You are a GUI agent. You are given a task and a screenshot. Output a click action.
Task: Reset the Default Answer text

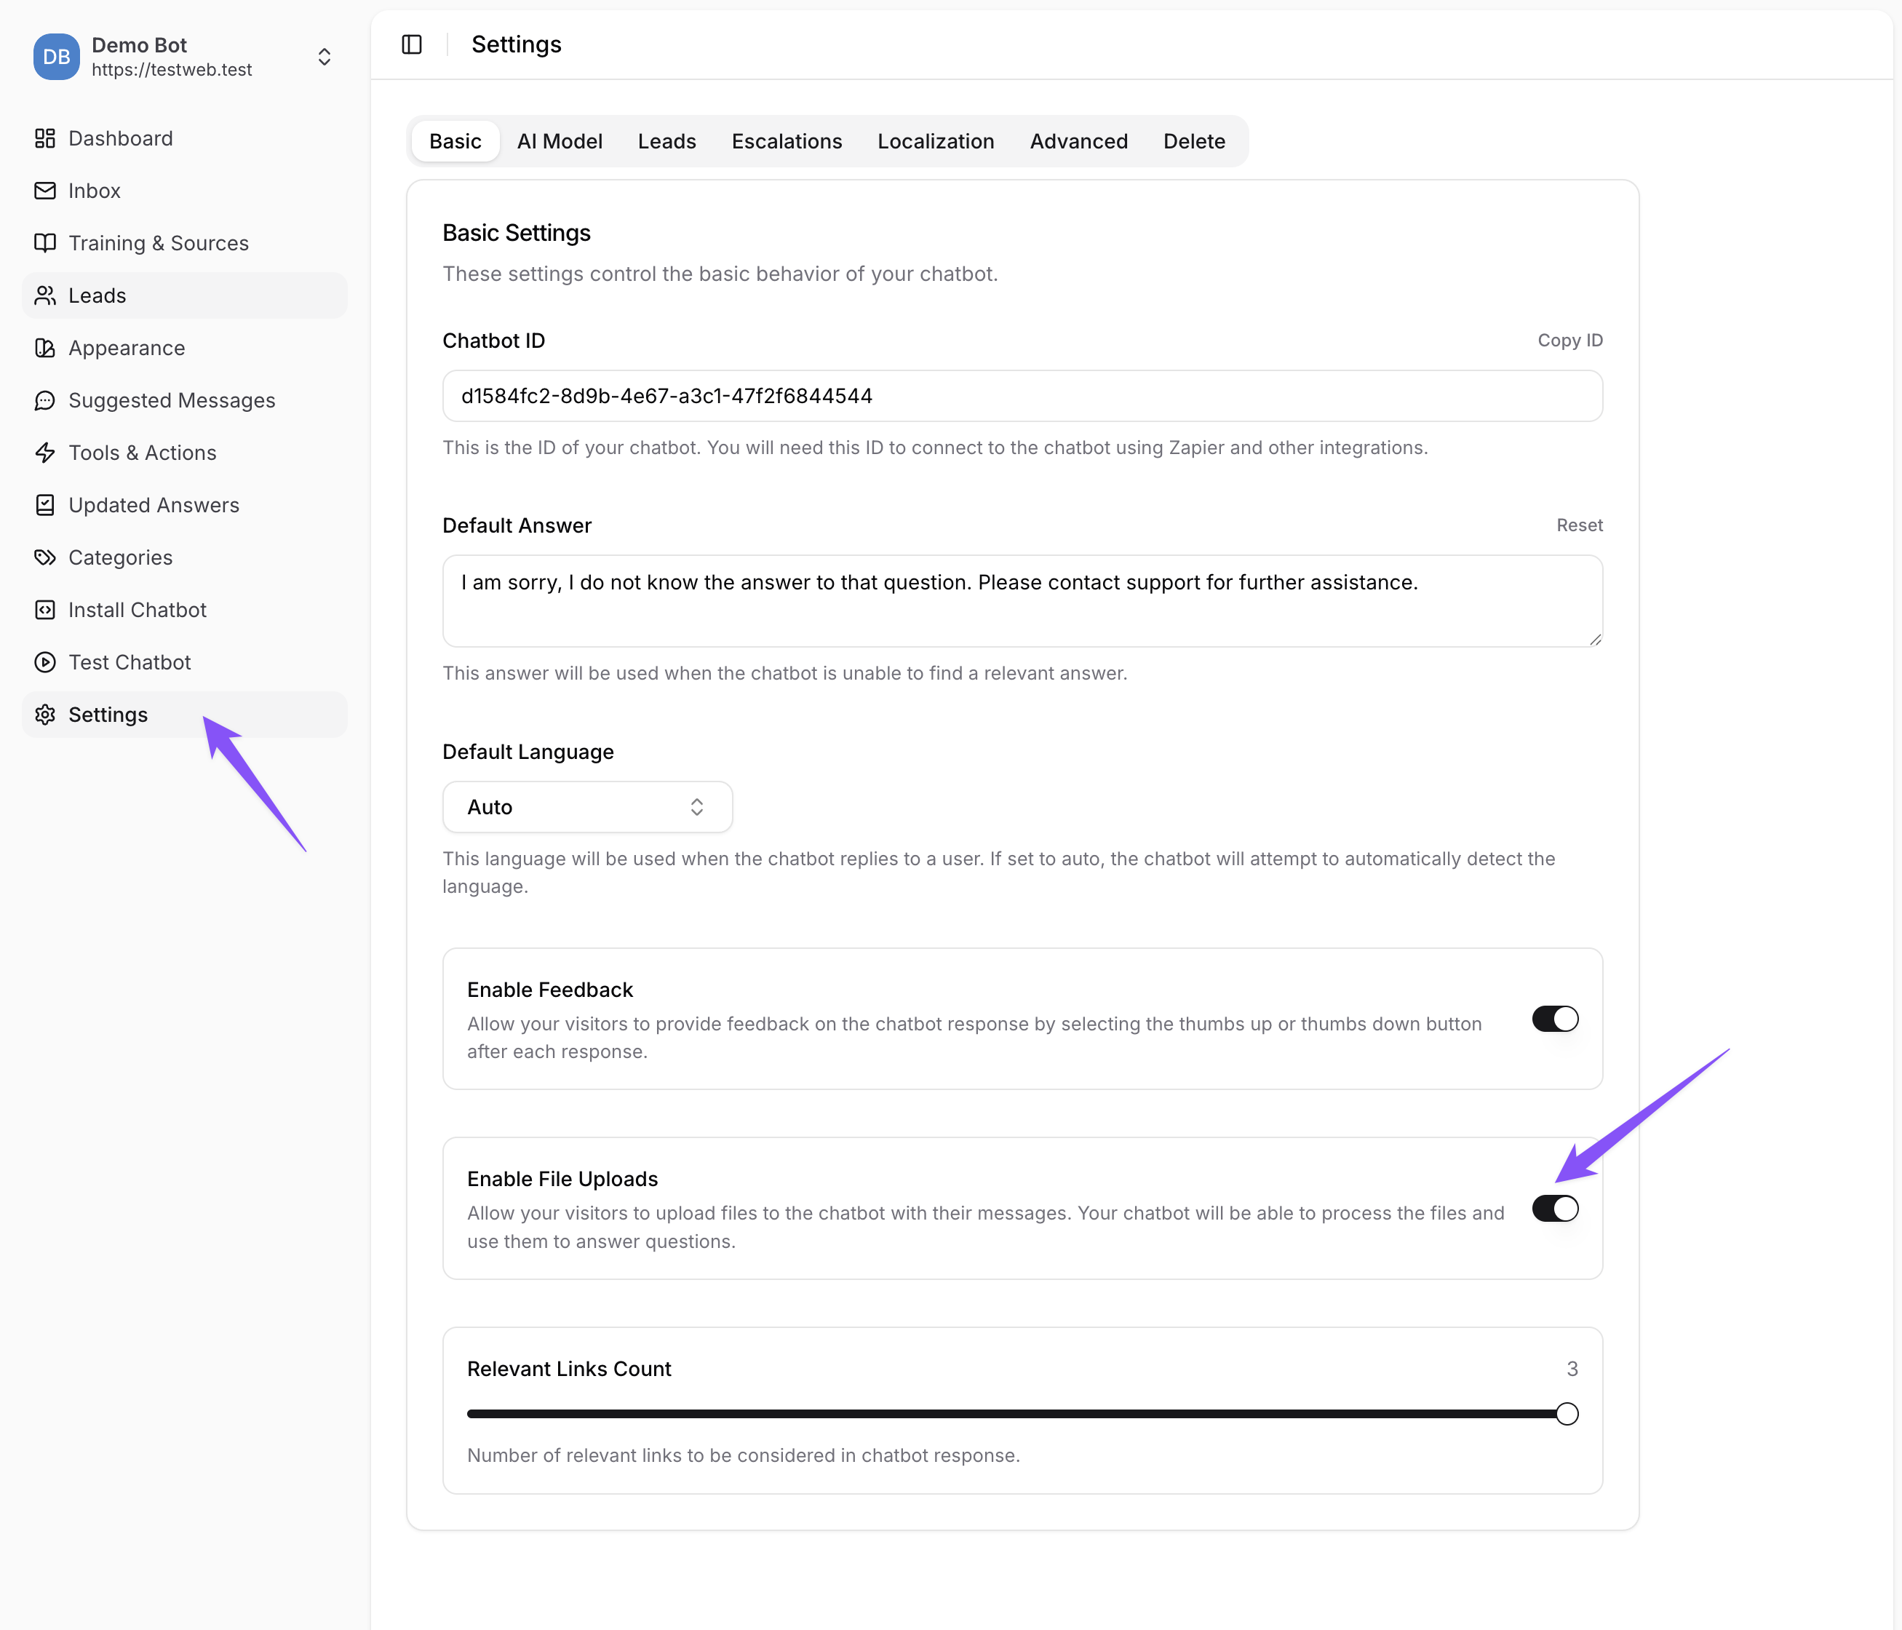[x=1579, y=525]
